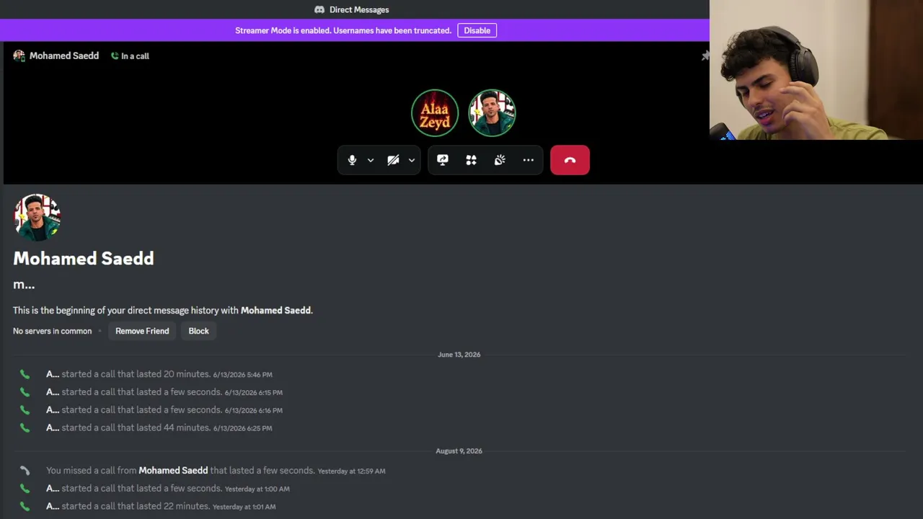The height and width of the screenshot is (519, 923).
Task: Click the In a call status
Action: [130, 56]
